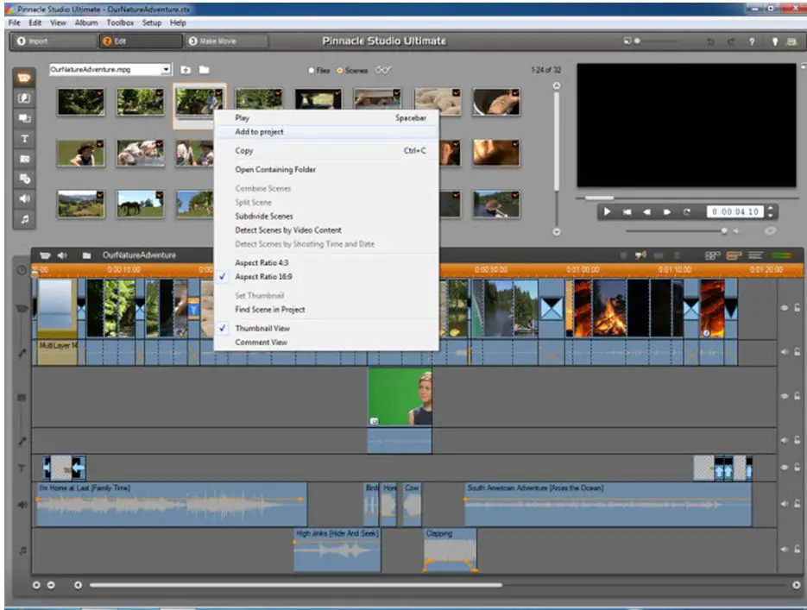Screen dimensions: 807x610
Task: Open the Montage themes section in album sidebar
Action: (x=24, y=118)
